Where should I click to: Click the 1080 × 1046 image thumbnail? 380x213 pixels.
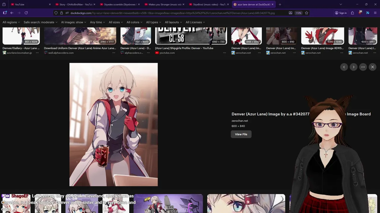pos(323,36)
